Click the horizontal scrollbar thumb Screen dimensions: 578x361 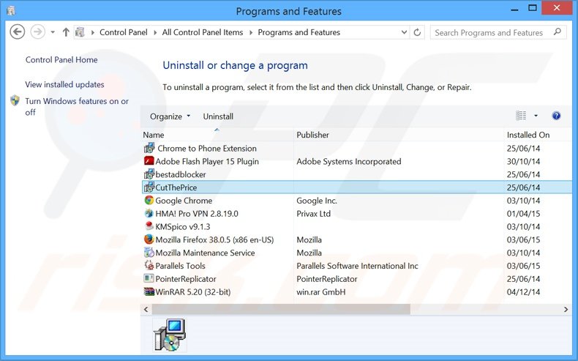281,309
